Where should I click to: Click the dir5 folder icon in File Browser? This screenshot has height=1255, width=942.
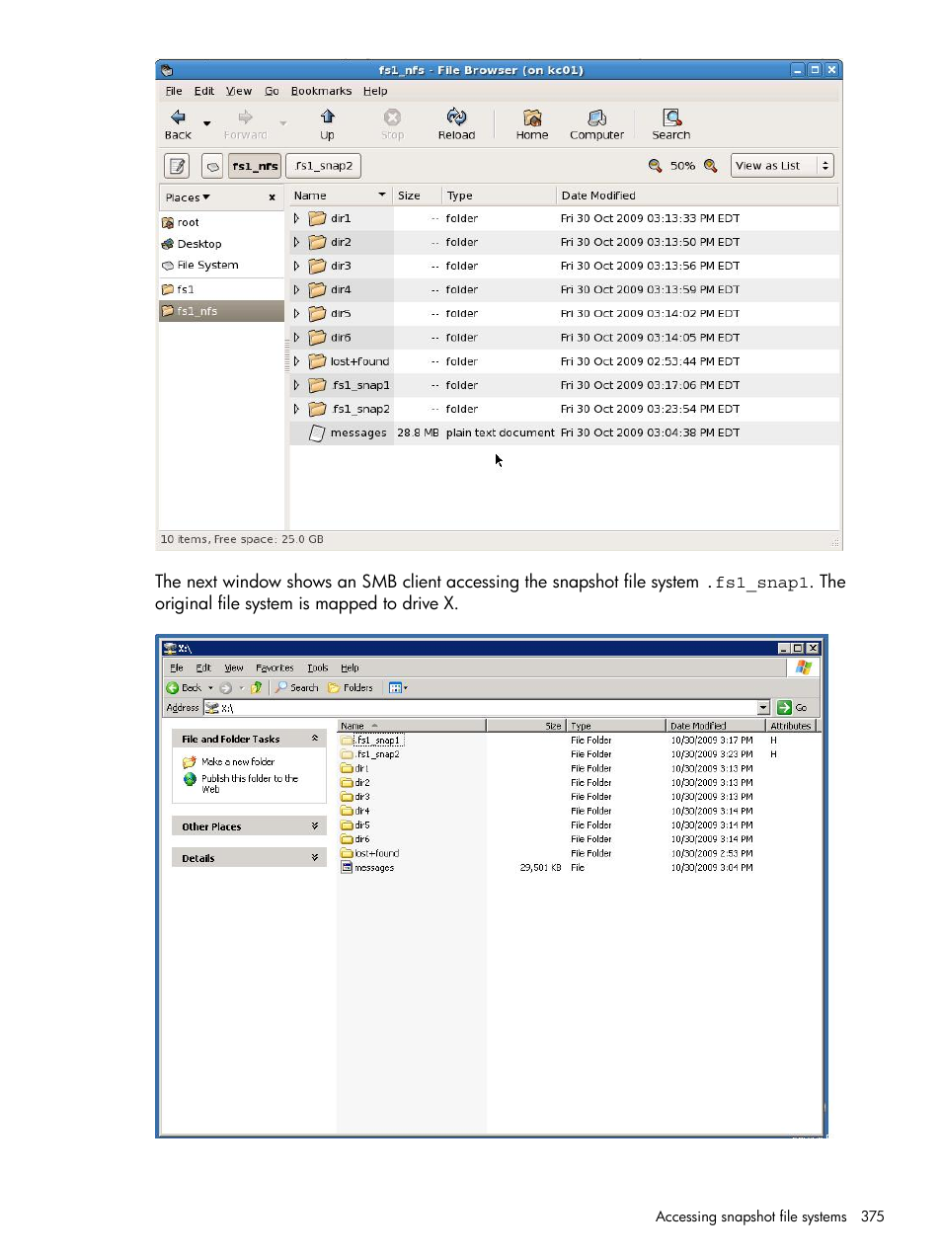317,313
